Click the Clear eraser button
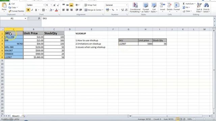The height and width of the screenshot is (121, 216). 187,11
